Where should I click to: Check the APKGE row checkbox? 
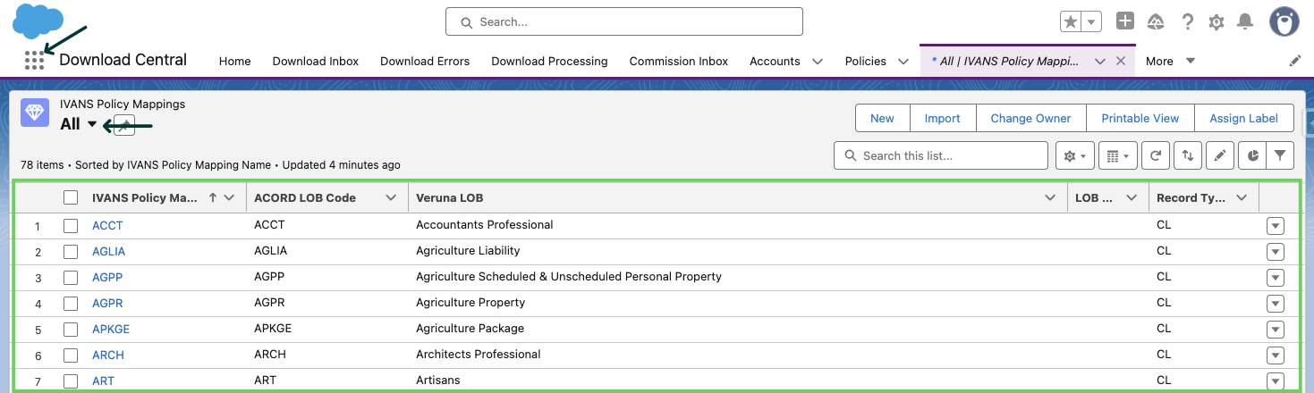(x=71, y=330)
